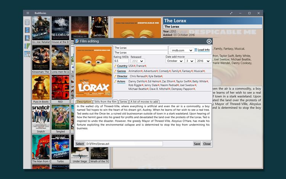Image resolution: width=286 pixels, height=179 pixels.
Task: Switch to Stills from the film tab
Action: pyautogui.click(x=105, y=102)
